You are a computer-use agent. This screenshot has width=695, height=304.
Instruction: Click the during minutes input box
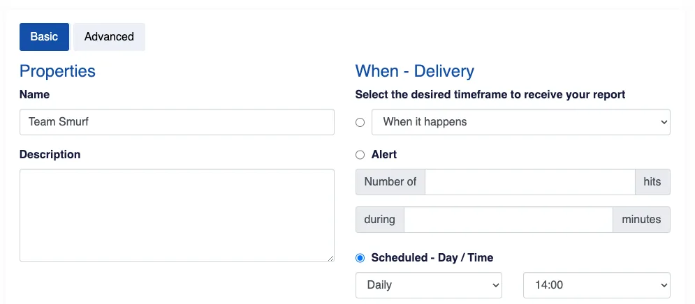509,220
